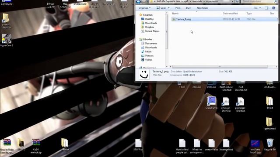The width and height of the screenshot is (280, 157).
Task: Expand address bar history dropdown
Action: 233,1
